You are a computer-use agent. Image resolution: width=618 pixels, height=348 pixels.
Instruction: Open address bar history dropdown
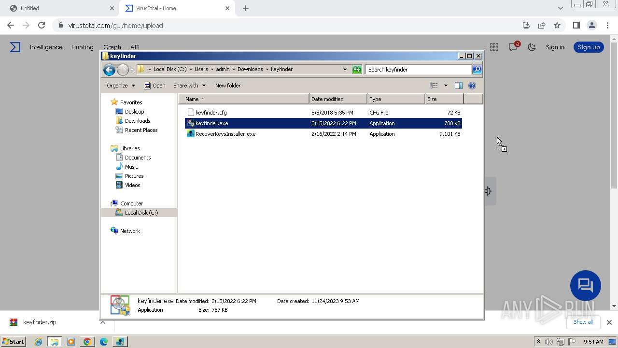point(345,70)
